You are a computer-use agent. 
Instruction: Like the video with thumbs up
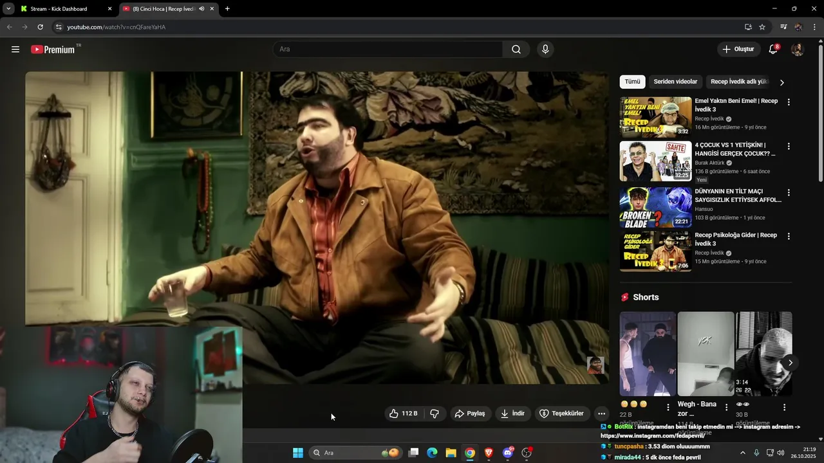404,413
